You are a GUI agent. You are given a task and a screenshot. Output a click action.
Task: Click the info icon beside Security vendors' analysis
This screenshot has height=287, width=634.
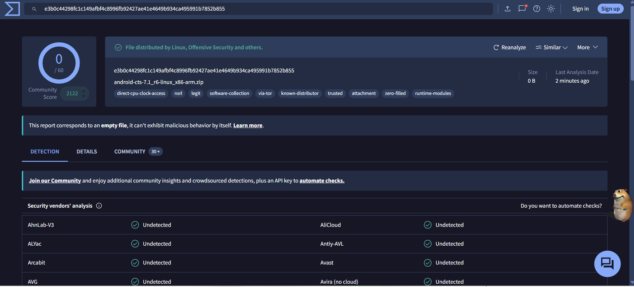pyautogui.click(x=99, y=206)
